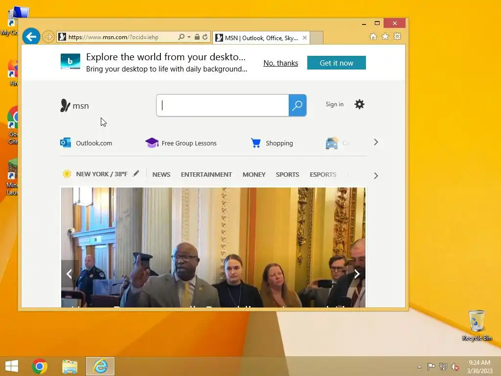Open the Windows Start button
This screenshot has width=501, height=376.
pyautogui.click(x=12, y=366)
